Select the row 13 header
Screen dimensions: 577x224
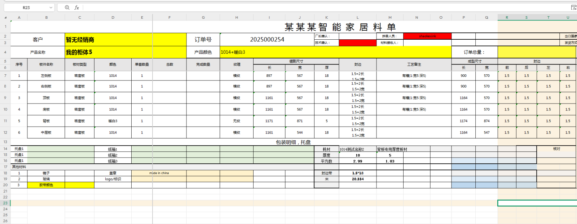point(5,142)
